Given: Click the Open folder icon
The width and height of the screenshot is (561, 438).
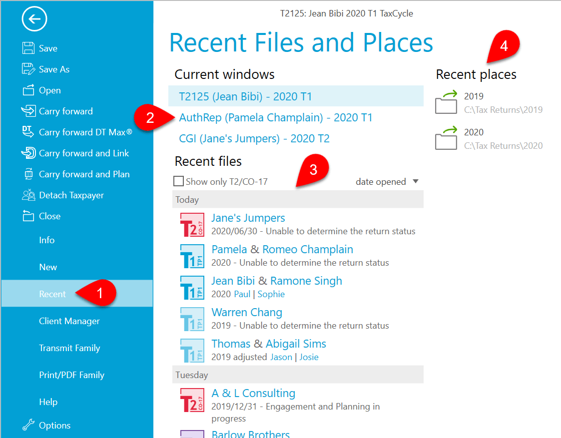Looking at the screenshot, I should [28, 90].
